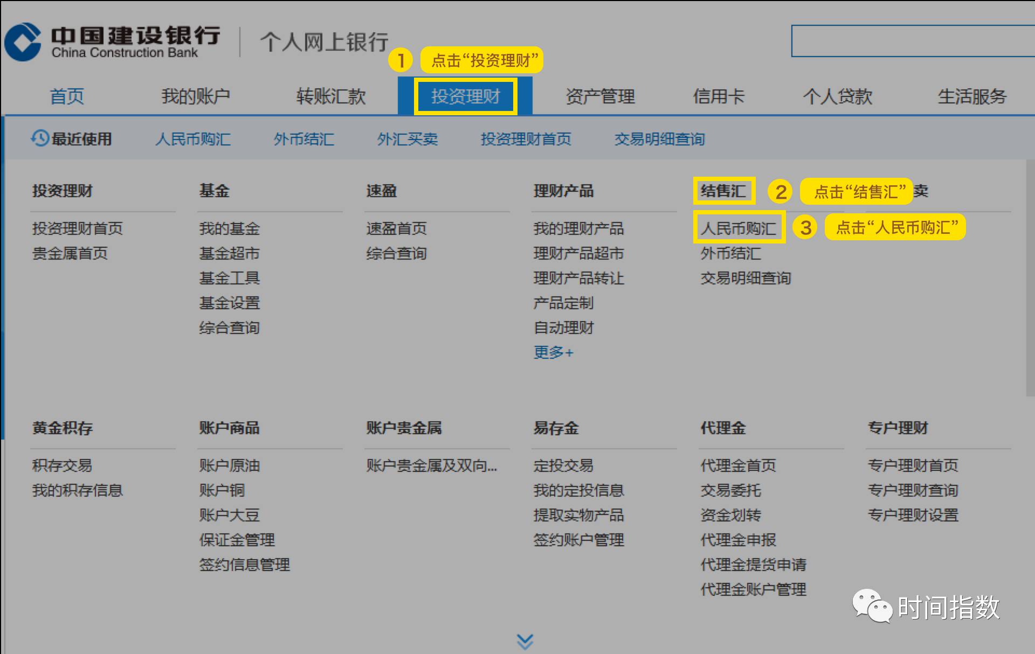Click the yellow 点击"投资理财" callout label
Viewport: 1035px width, 654px height.
pyautogui.click(x=482, y=60)
